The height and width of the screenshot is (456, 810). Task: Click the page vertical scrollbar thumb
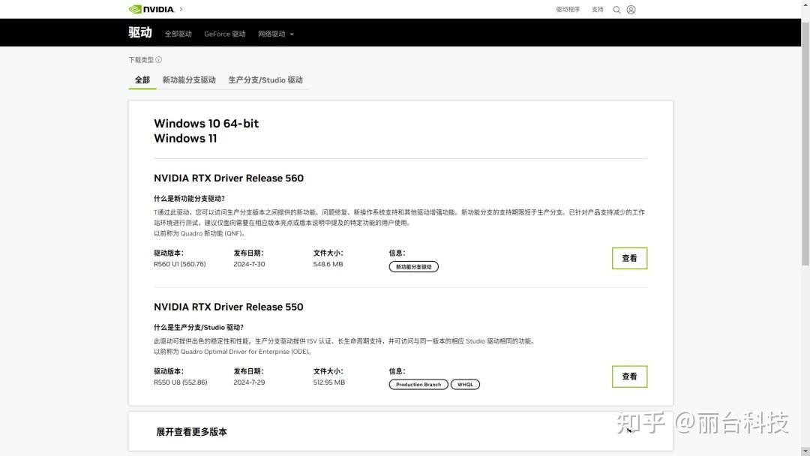tap(805, 143)
